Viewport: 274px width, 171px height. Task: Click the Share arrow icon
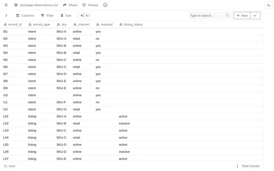click(x=65, y=5)
